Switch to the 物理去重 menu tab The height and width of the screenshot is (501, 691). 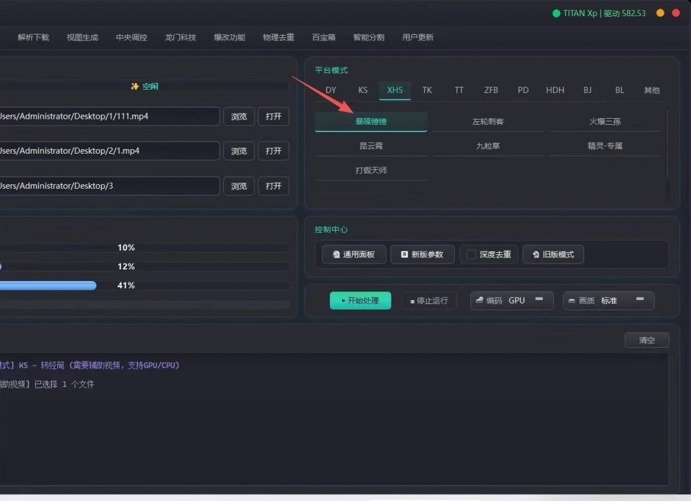click(279, 37)
